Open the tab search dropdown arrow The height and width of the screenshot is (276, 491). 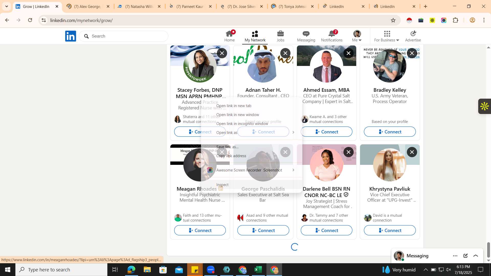(x=7, y=6)
